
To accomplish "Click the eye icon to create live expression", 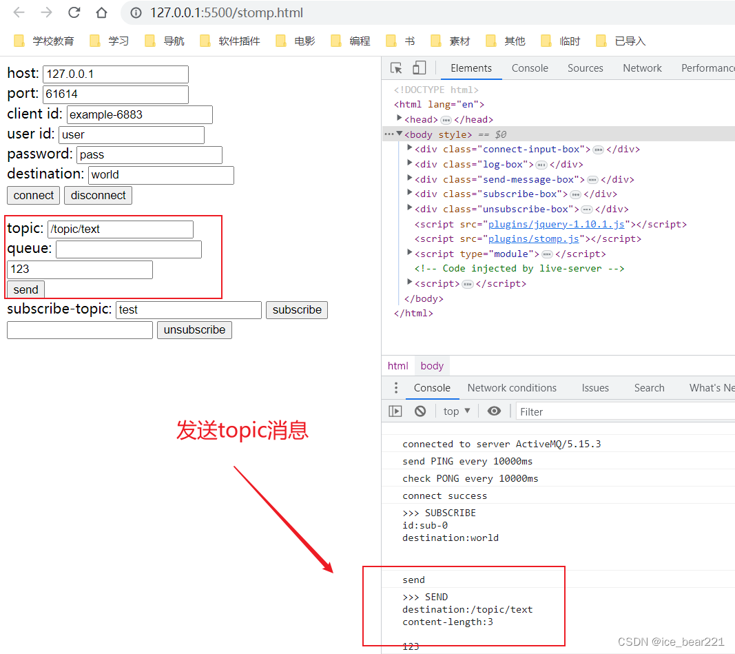I will pyautogui.click(x=494, y=411).
